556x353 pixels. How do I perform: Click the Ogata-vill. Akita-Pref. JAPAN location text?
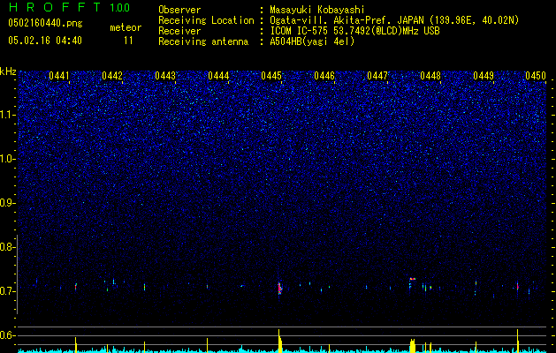[x=394, y=20]
